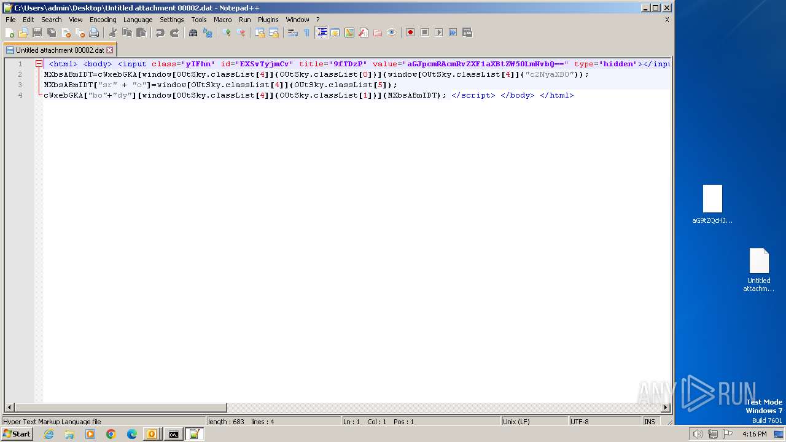This screenshot has width=786, height=442.
Task: Zoom out using the toolbar Zoom Out icon
Action: tap(240, 33)
